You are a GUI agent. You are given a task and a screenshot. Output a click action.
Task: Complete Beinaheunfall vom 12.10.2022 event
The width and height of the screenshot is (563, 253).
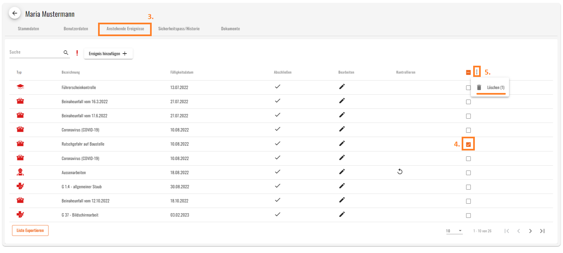[x=277, y=200]
